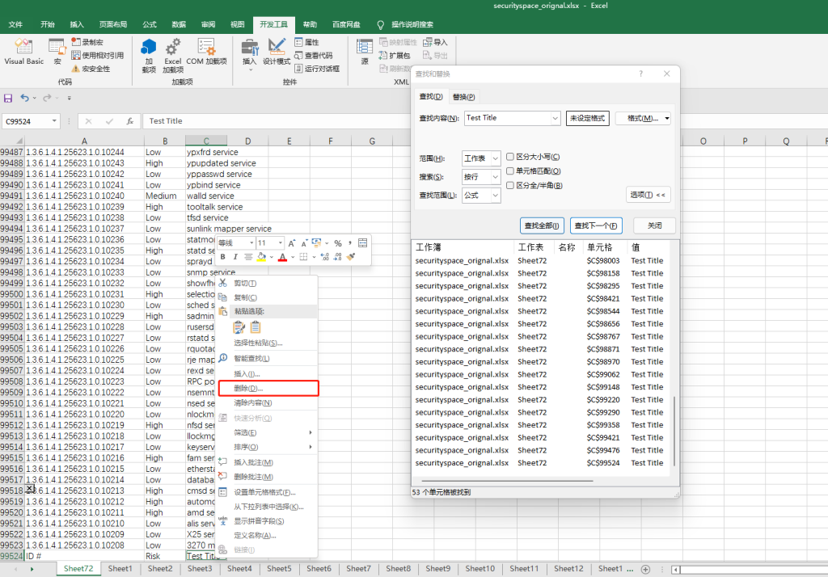828x577 pixels.
Task: Expand the 搜索 dropdown showing 按行
Action: [x=481, y=177]
